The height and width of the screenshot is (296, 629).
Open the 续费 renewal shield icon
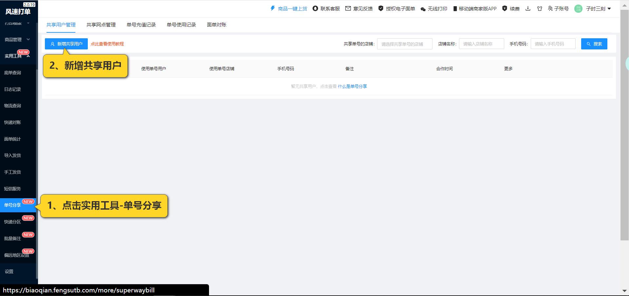(x=505, y=9)
